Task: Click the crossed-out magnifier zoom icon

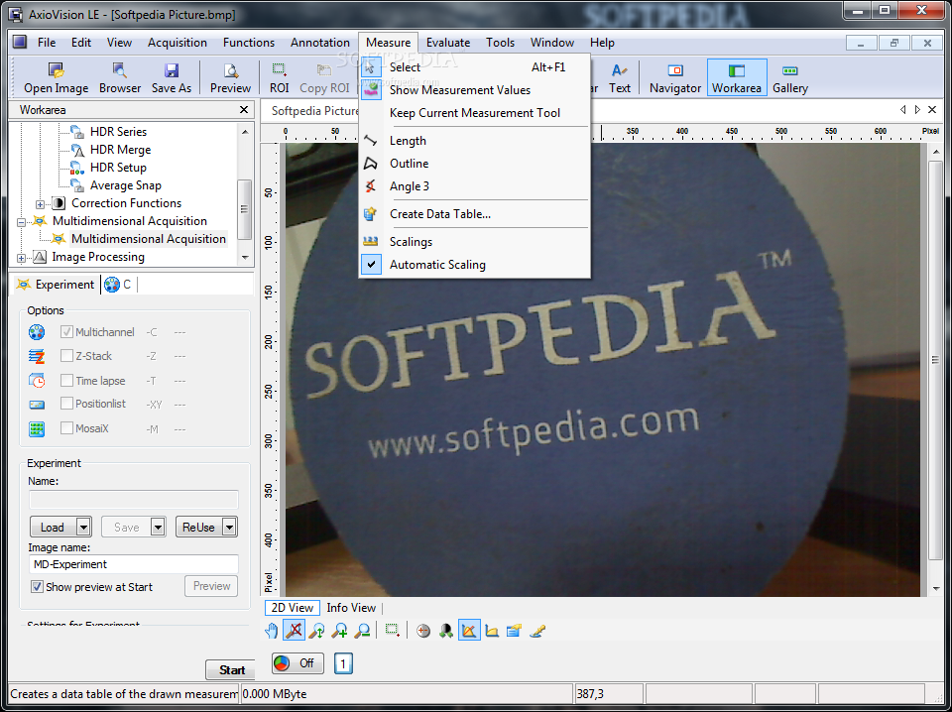Action: point(294,631)
